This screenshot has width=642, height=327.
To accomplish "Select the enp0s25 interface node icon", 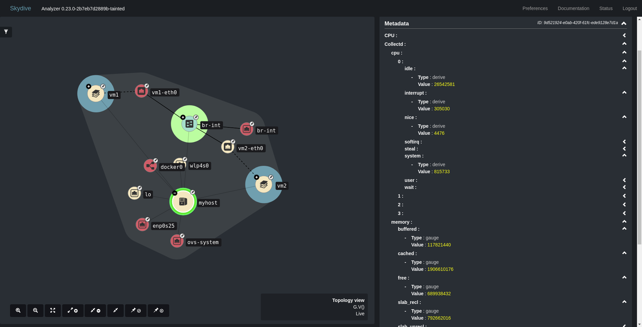I will 142,224.
